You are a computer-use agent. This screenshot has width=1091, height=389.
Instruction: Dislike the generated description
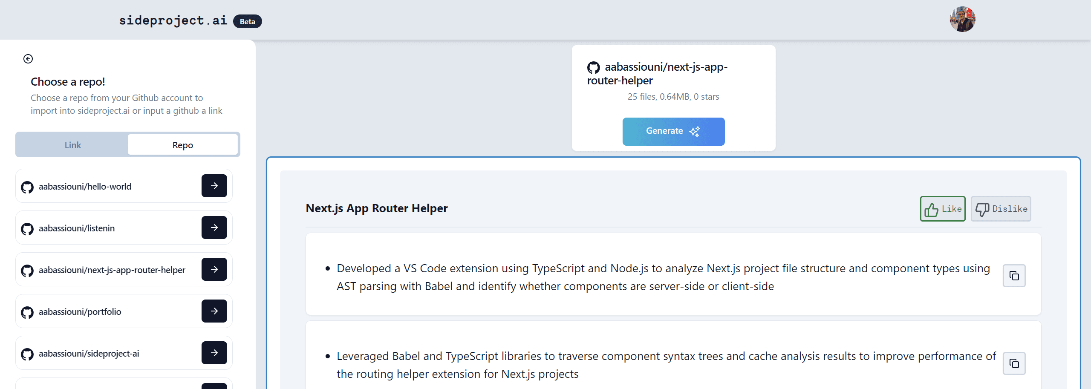point(1001,209)
